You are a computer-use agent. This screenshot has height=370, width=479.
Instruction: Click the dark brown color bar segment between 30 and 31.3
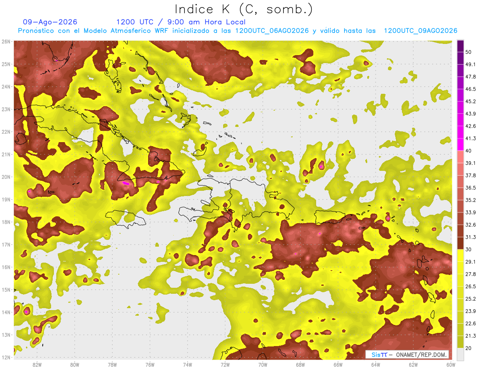[x=460, y=243]
